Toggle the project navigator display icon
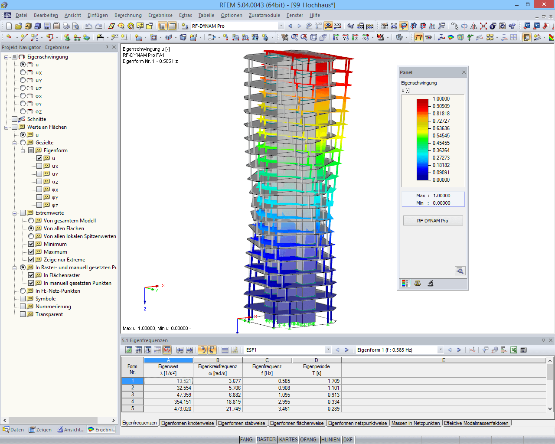 [163, 26]
